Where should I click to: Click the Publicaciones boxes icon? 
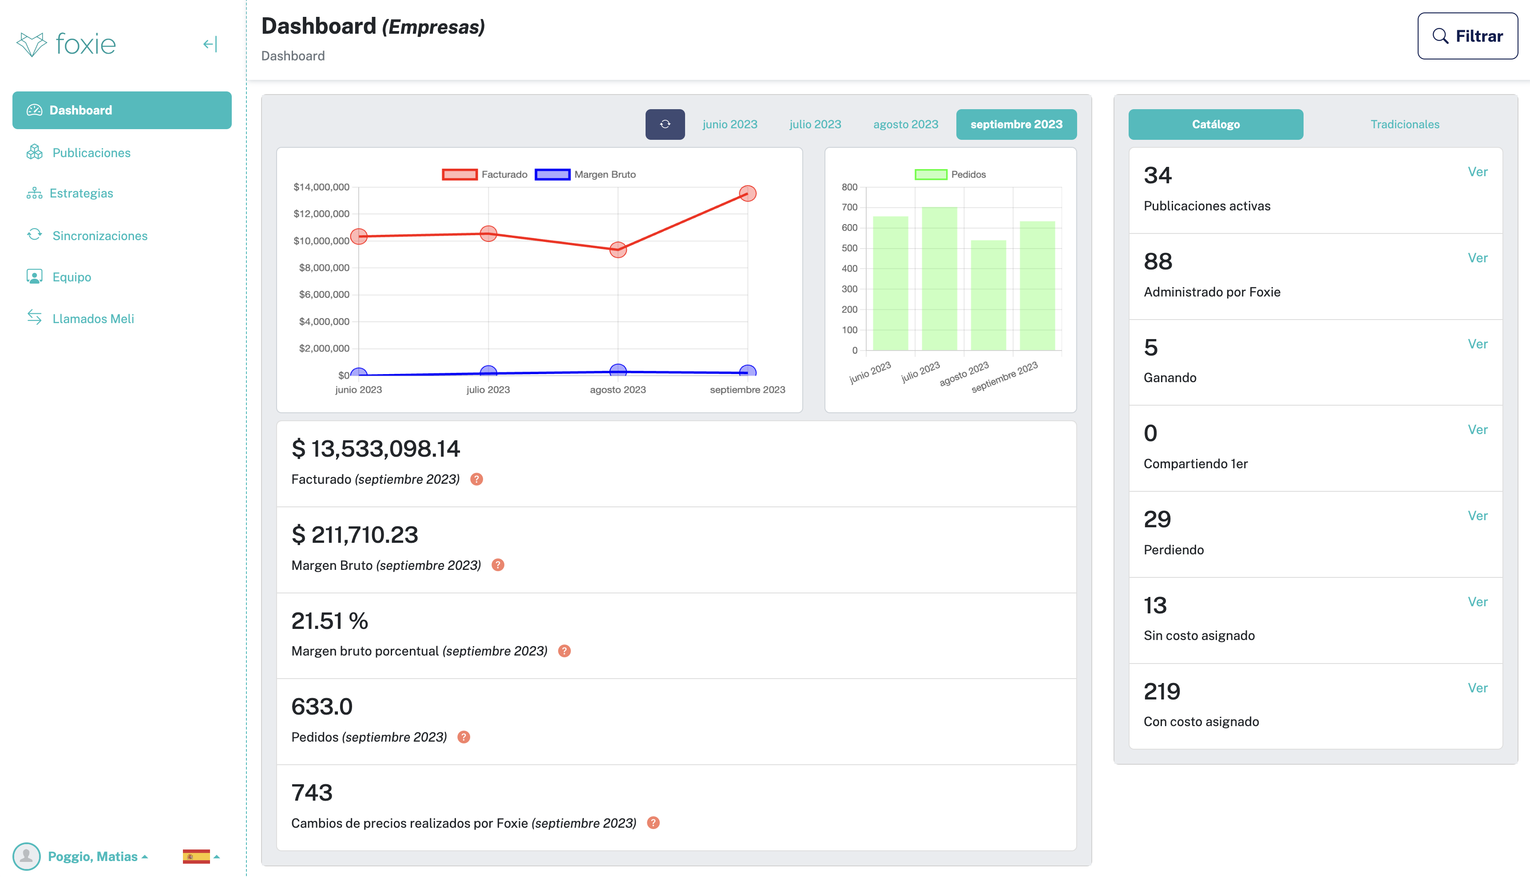34,152
